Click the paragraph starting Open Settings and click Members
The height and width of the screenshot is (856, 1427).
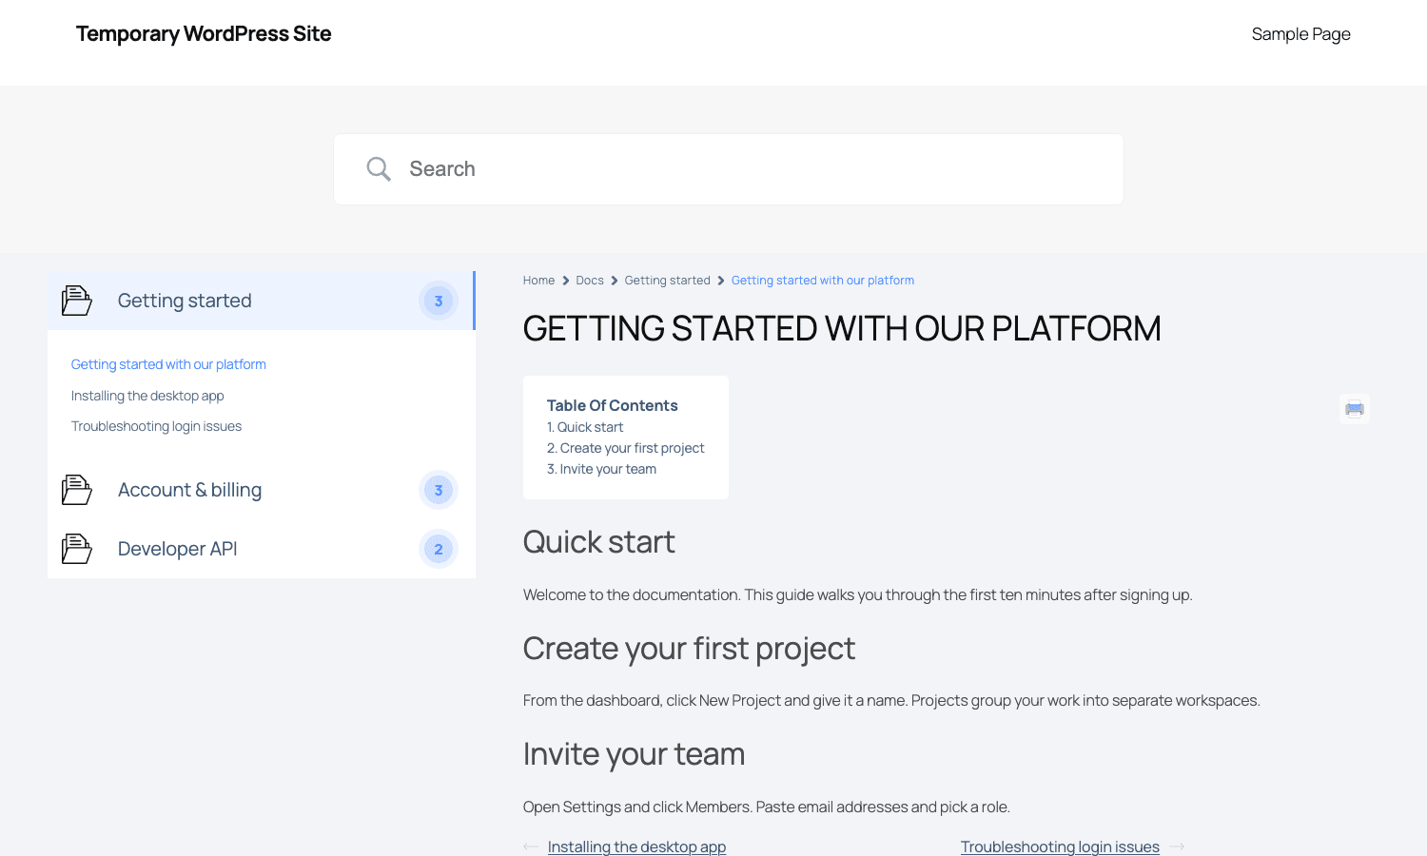(766, 807)
